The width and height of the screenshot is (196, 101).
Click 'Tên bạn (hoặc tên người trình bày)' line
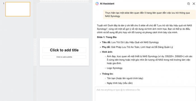click(x=125, y=78)
